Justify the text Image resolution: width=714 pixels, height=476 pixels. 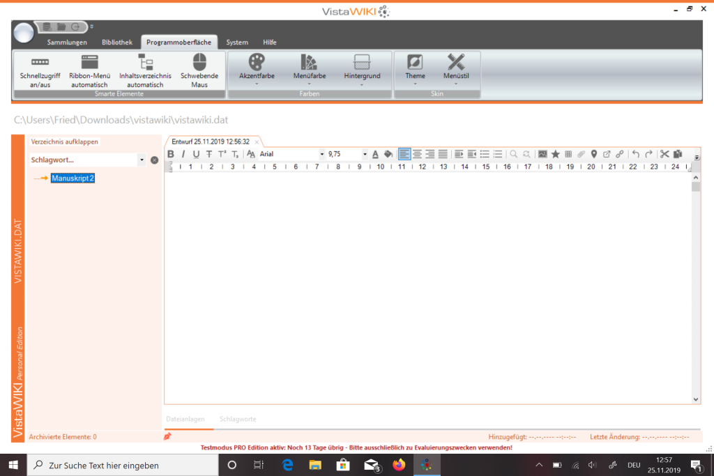[443, 154]
